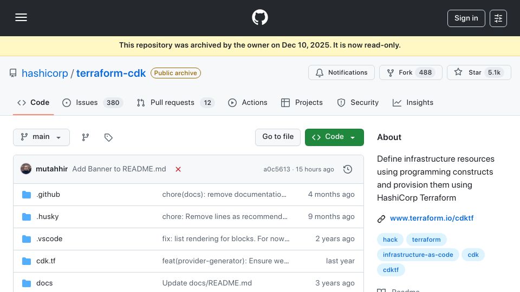Open commit history clock icon

tap(348, 169)
